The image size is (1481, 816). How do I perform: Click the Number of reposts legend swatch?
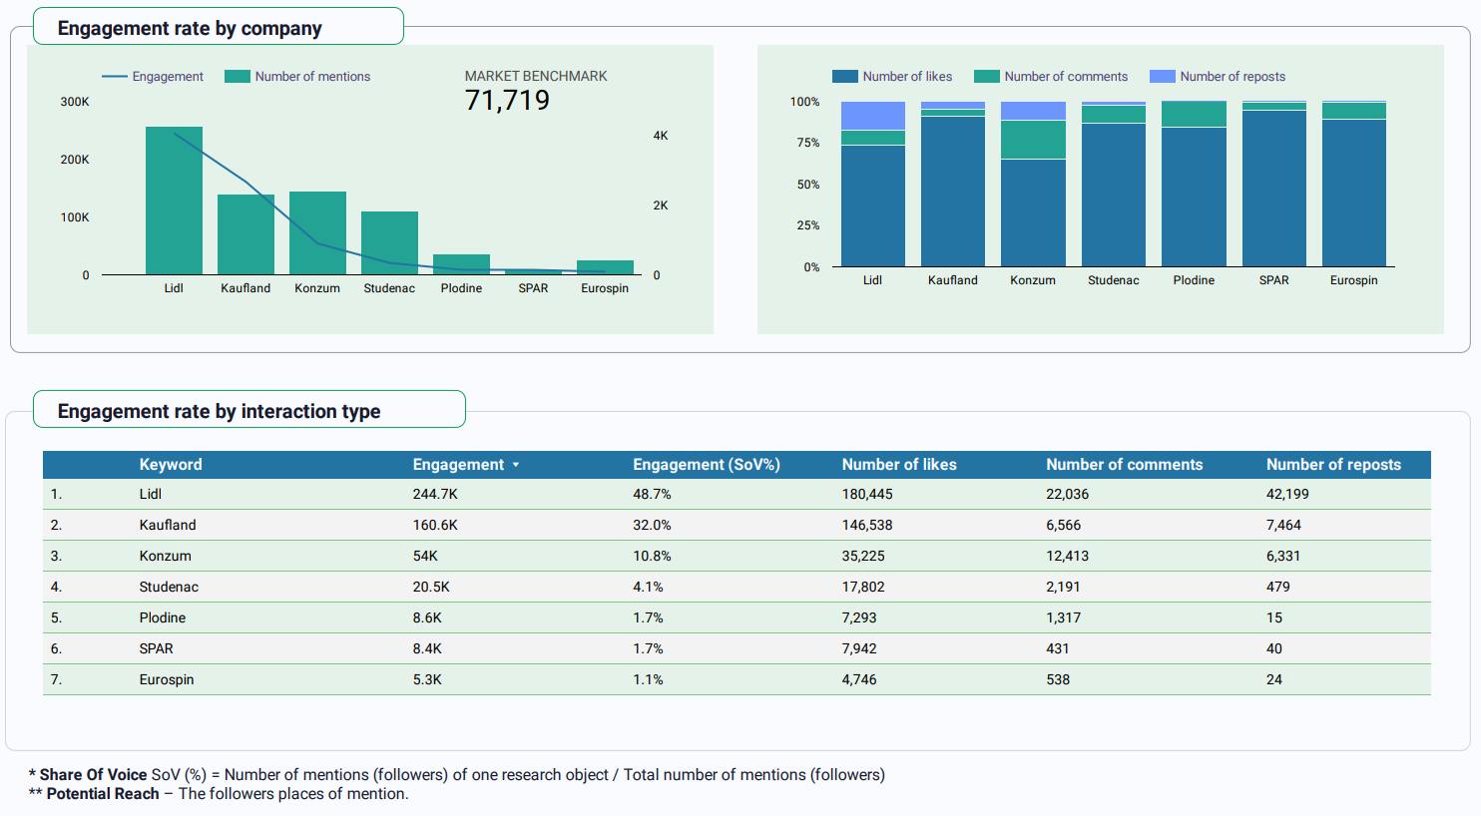click(x=1162, y=77)
